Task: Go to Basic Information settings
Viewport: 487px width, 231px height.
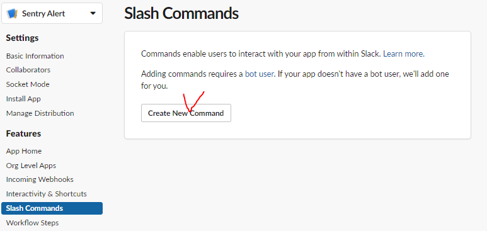Action: [35, 56]
